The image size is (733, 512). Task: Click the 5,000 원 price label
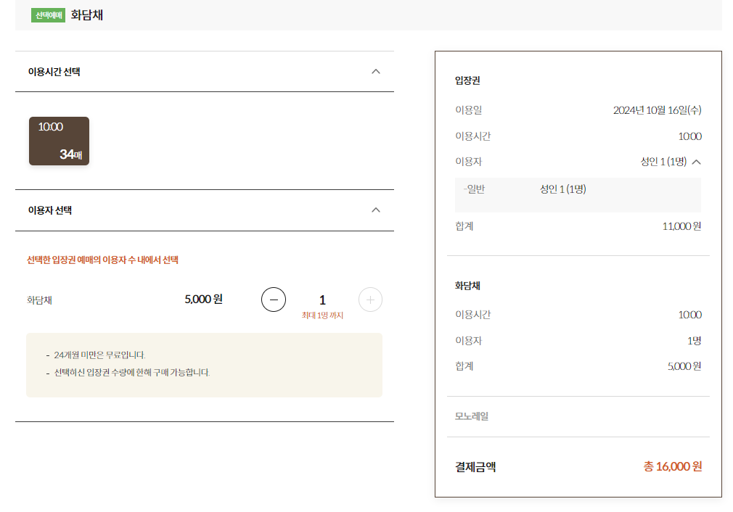202,299
